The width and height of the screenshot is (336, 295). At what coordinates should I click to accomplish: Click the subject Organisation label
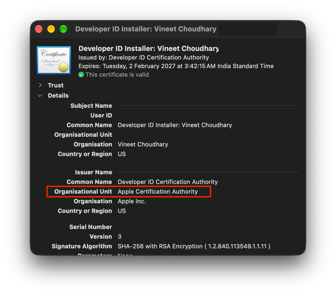93,145
